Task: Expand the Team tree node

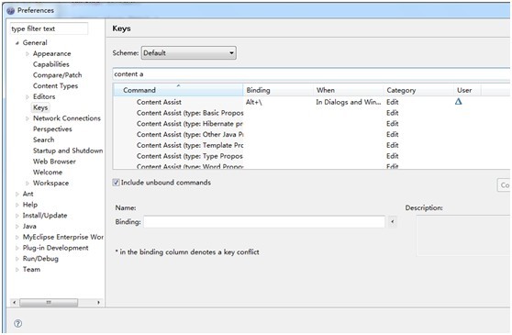Action: point(17,269)
